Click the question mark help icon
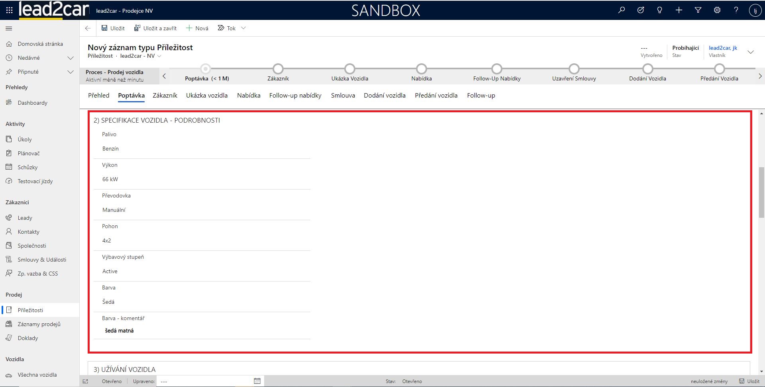Viewport: 765px width, 387px height. point(736,10)
